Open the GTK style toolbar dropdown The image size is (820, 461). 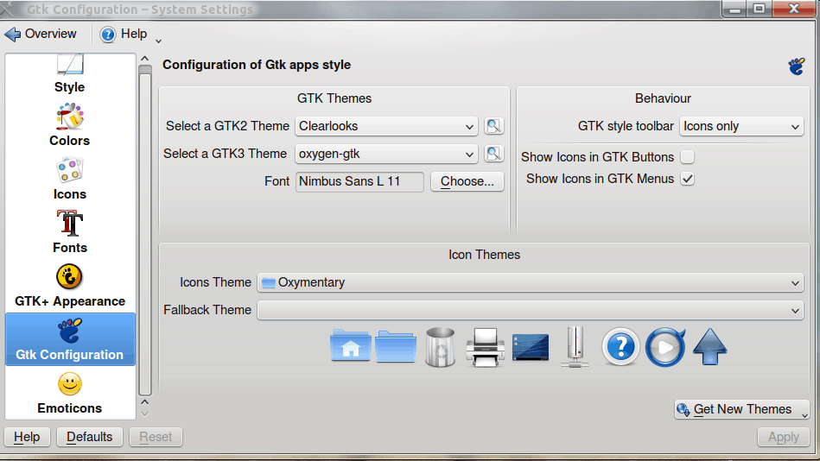click(x=741, y=126)
